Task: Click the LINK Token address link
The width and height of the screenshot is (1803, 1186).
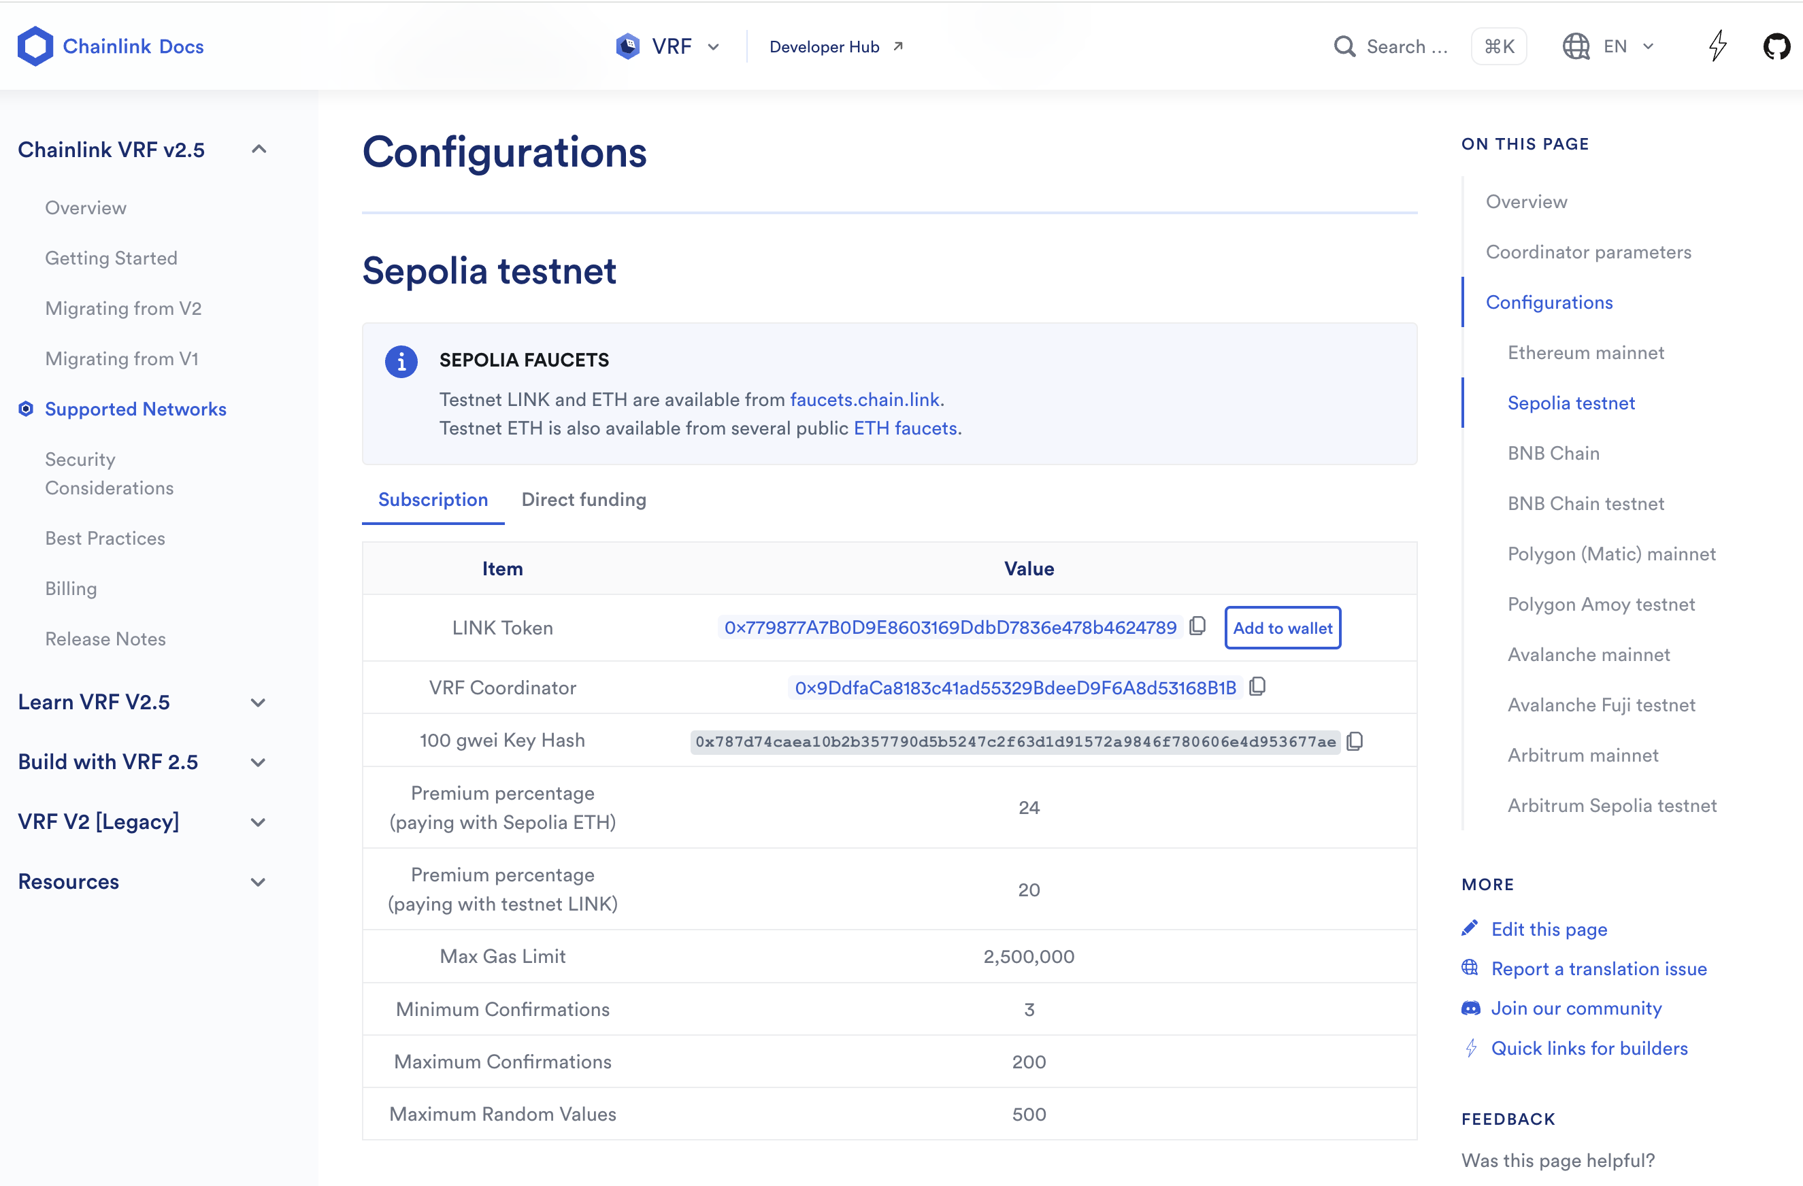Action: [x=950, y=627]
